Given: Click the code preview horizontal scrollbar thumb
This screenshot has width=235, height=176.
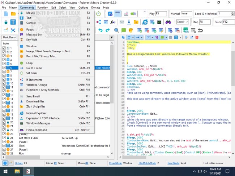Looking at the screenshot, I should [x=134, y=157].
